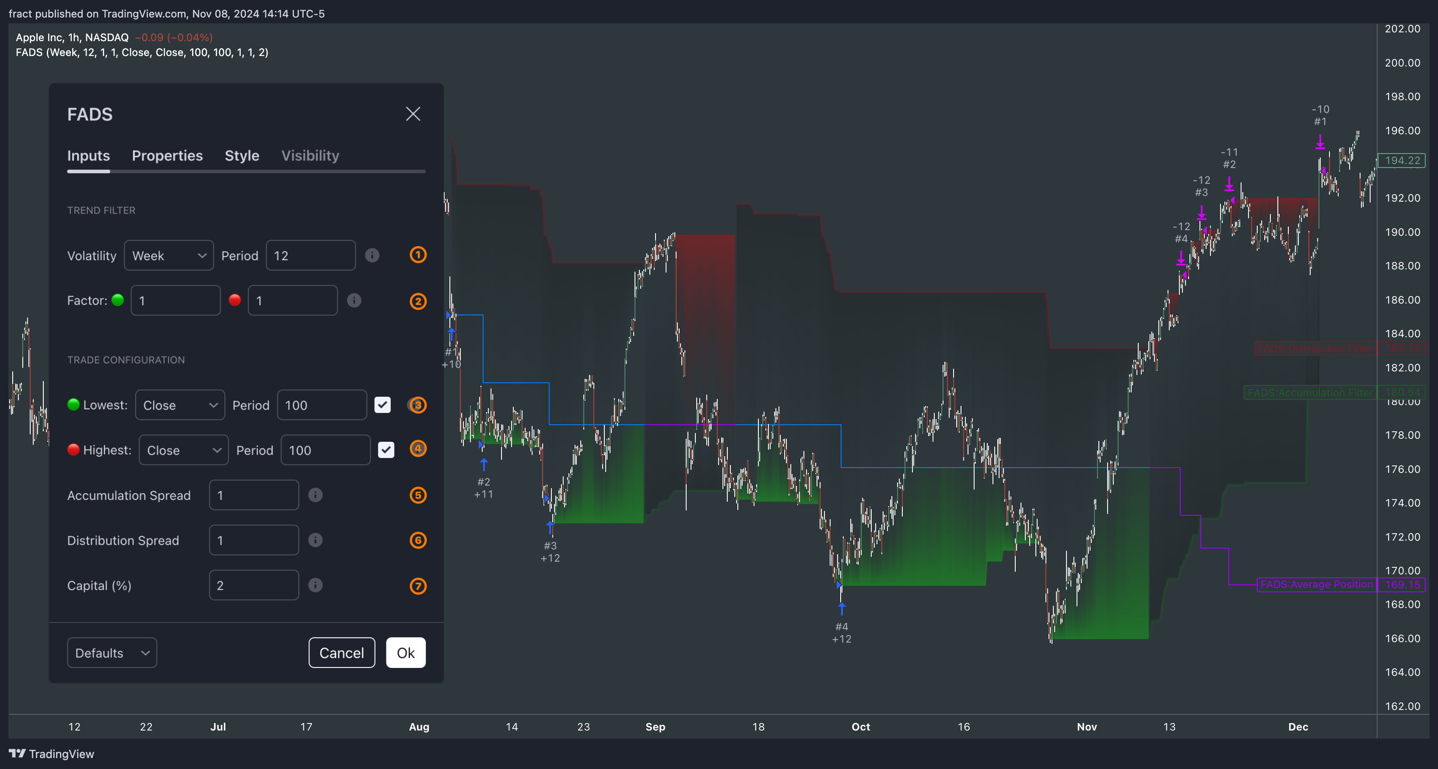
Task: Click info icon next to Accumulation Spread
Action: coord(316,495)
